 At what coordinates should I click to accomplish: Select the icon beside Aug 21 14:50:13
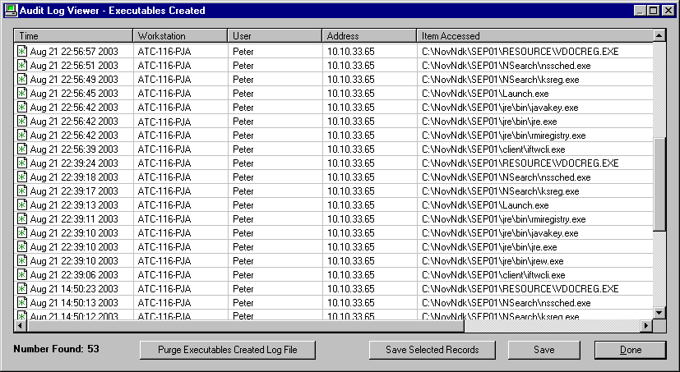tap(21, 303)
